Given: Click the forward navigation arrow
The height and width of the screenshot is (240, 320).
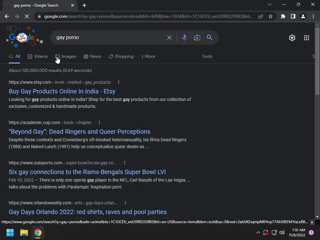Looking at the screenshot, I should click(17, 16).
